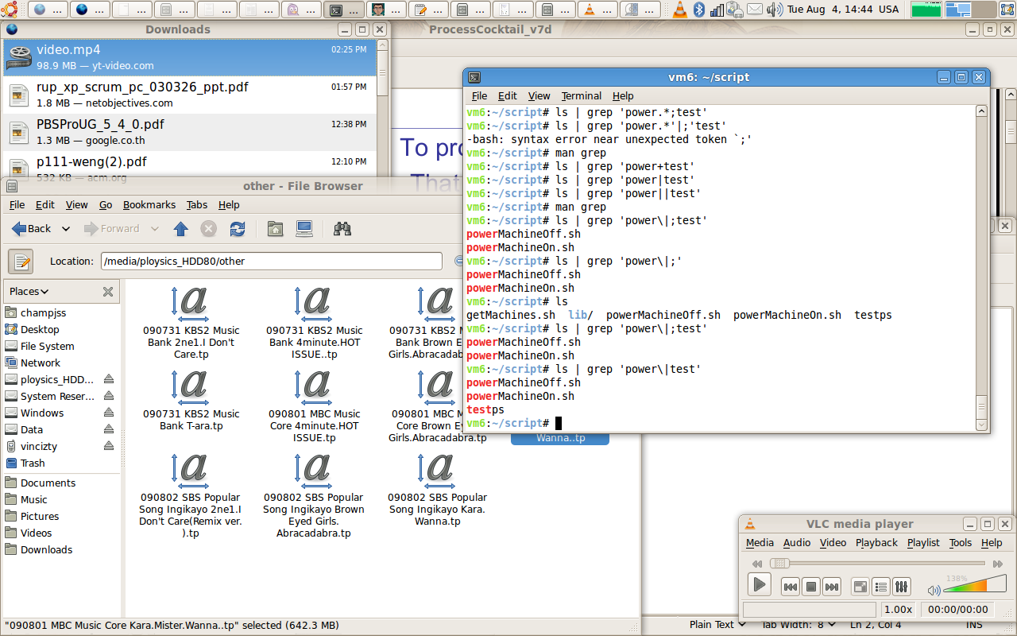Mute VLC using the speaker icon
This screenshot has width=1017, height=636.
pyautogui.click(x=934, y=590)
